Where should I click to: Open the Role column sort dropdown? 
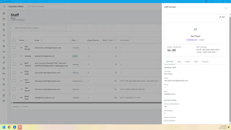[x=77, y=40]
